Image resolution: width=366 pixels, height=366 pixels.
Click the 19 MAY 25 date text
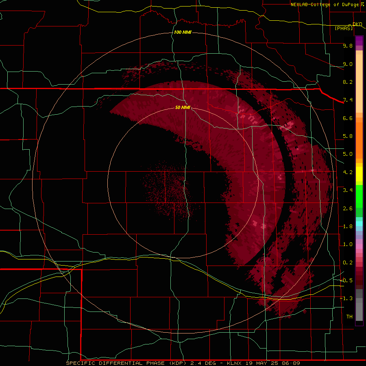coord(261,363)
